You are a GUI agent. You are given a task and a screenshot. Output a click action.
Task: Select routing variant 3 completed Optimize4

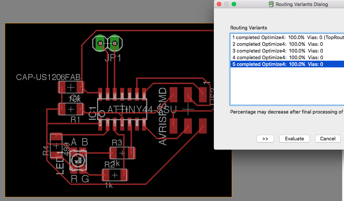tap(287, 51)
